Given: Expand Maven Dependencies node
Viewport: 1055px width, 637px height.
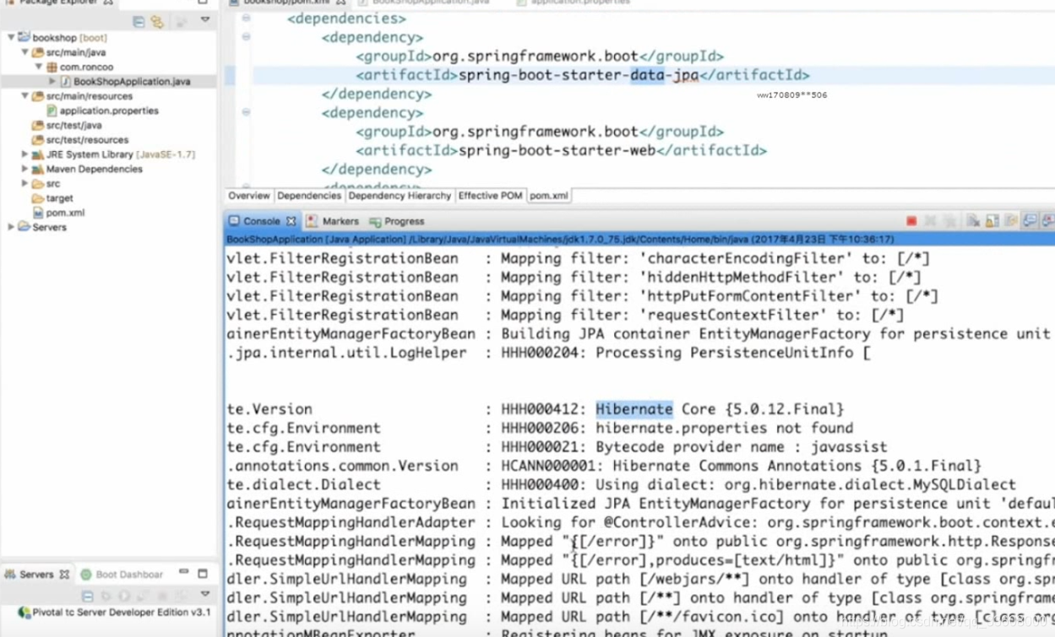Looking at the screenshot, I should (24, 169).
